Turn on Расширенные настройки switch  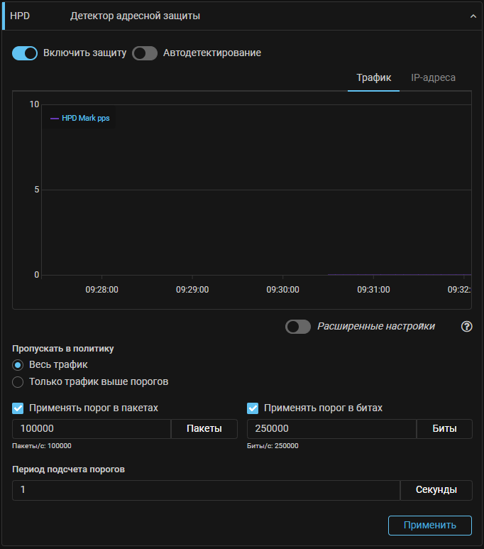[298, 327]
